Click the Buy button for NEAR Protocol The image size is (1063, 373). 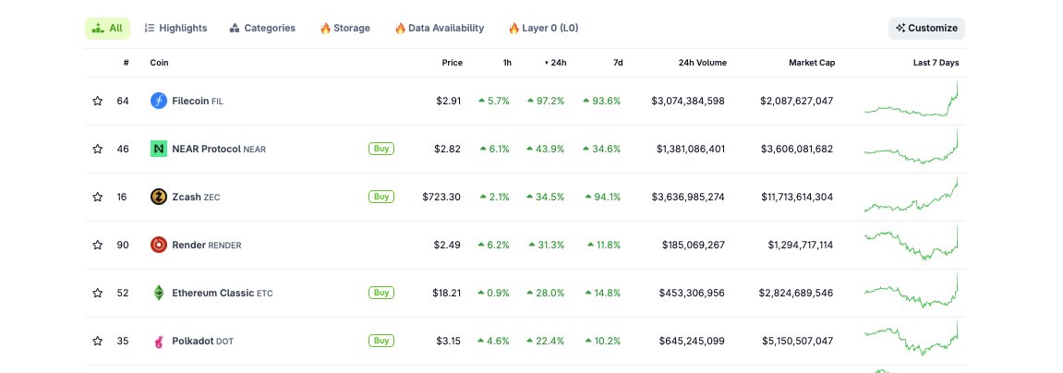pos(381,149)
